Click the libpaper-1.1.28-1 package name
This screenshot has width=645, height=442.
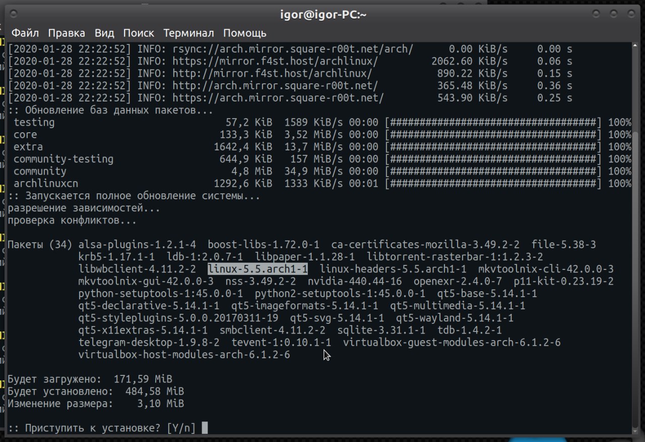tap(305, 257)
